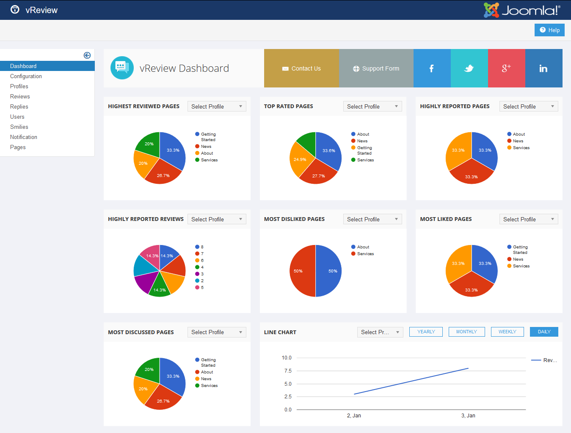571x433 pixels.
Task: Switch line chart to Weekly view
Action: point(507,332)
